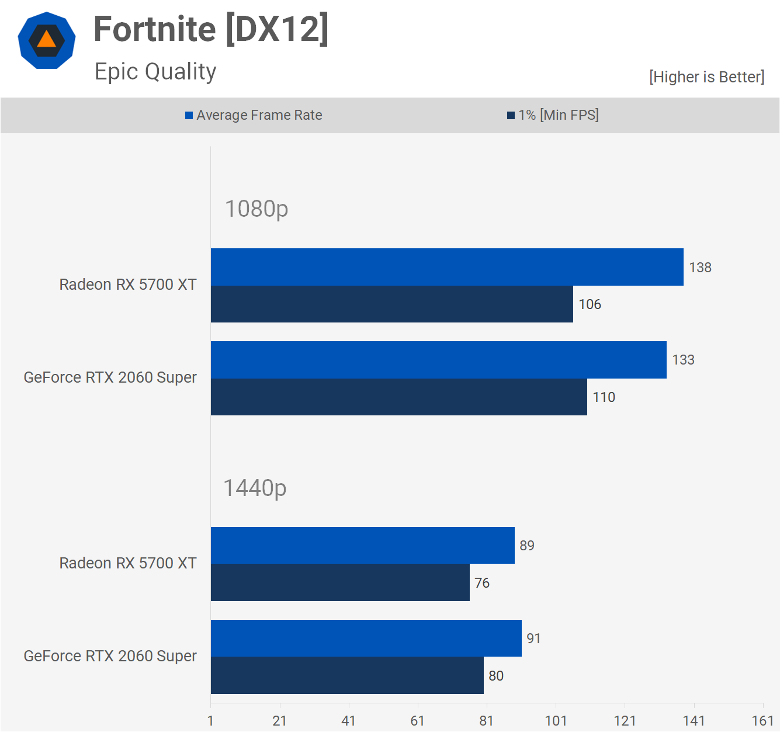Click the "61" x-axis tick label
780x732 pixels.
(417, 721)
